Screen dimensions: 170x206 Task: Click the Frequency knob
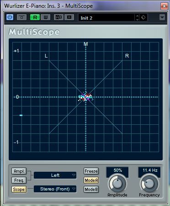[149, 183]
